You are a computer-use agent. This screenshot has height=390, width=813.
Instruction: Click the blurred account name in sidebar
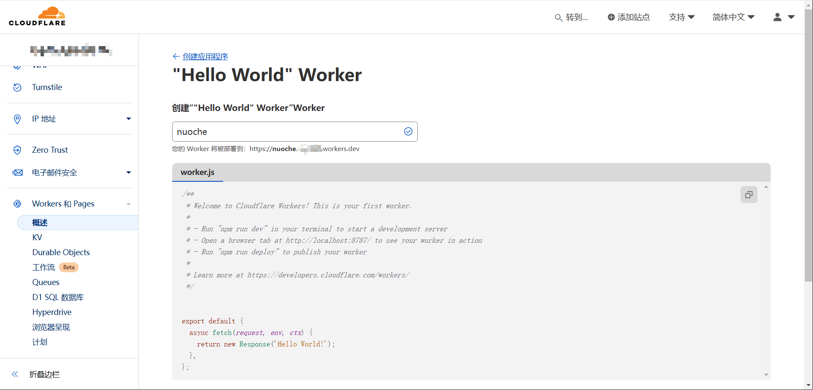click(x=71, y=50)
